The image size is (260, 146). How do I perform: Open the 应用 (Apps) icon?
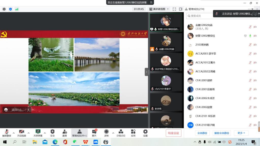coord(133,132)
